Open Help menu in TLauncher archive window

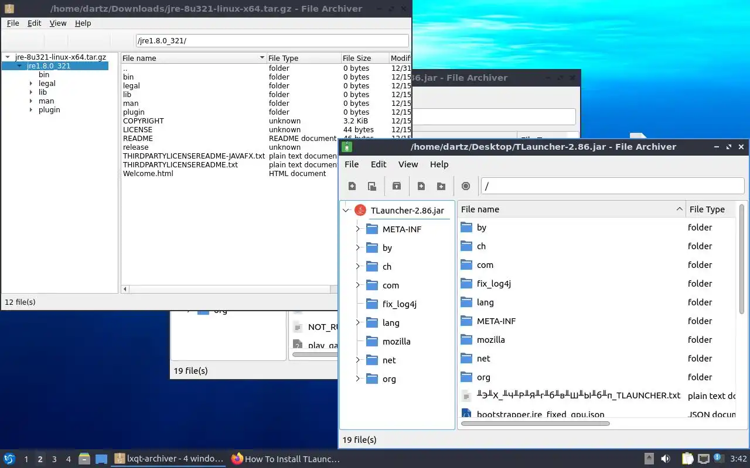[439, 164]
